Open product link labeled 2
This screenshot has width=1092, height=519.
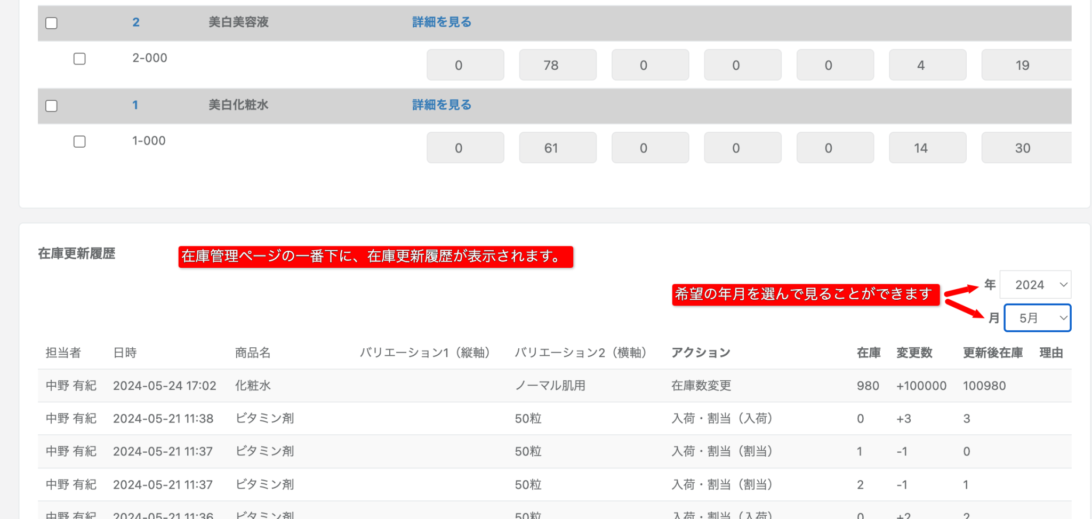136,22
